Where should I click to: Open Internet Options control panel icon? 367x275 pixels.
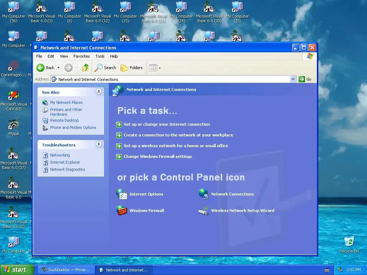pyautogui.click(x=121, y=194)
